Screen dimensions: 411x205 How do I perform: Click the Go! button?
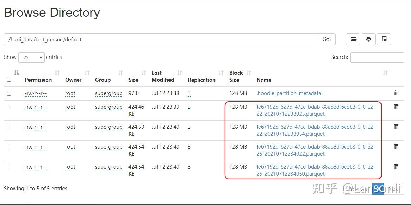coord(327,39)
